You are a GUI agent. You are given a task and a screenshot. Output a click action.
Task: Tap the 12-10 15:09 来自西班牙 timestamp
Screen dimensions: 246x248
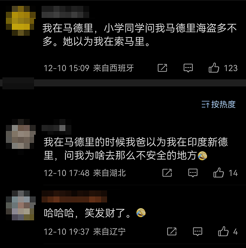tap(89, 68)
